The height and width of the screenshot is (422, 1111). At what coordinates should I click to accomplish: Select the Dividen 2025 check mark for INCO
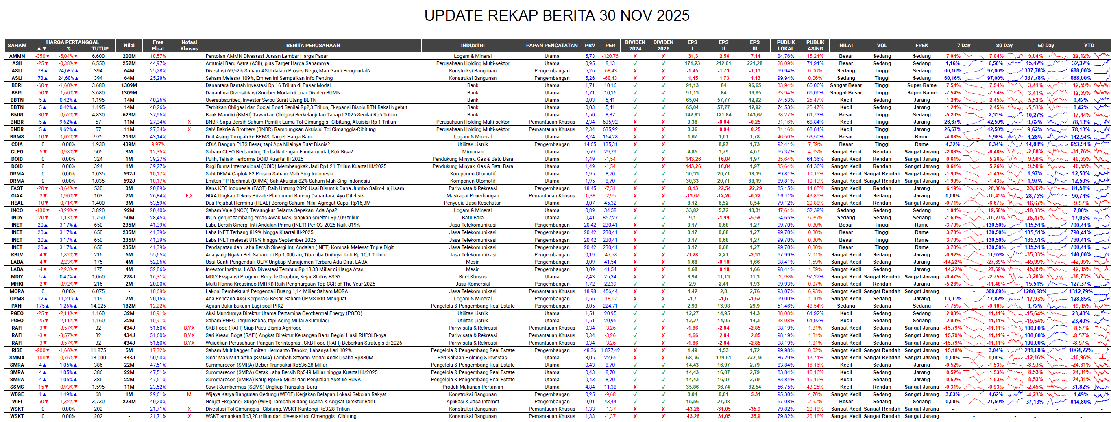(663, 210)
